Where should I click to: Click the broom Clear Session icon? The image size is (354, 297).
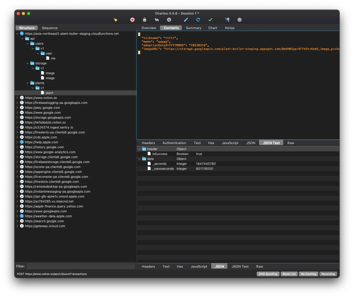(x=115, y=20)
